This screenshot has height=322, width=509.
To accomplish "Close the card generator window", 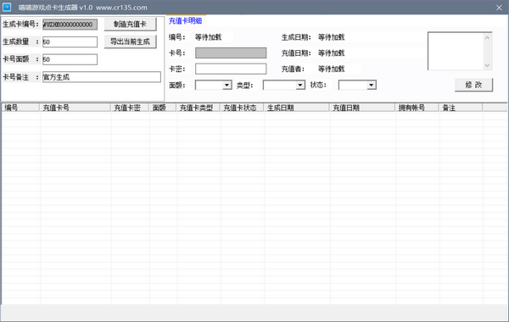I will [499, 8].
